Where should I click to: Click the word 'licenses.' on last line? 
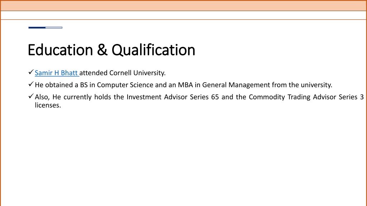(x=48, y=105)
